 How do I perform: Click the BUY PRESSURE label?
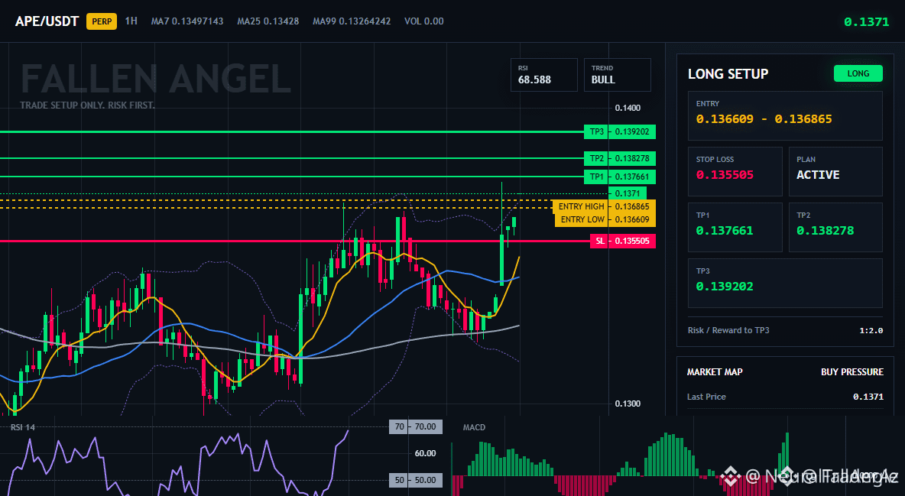[x=852, y=372]
